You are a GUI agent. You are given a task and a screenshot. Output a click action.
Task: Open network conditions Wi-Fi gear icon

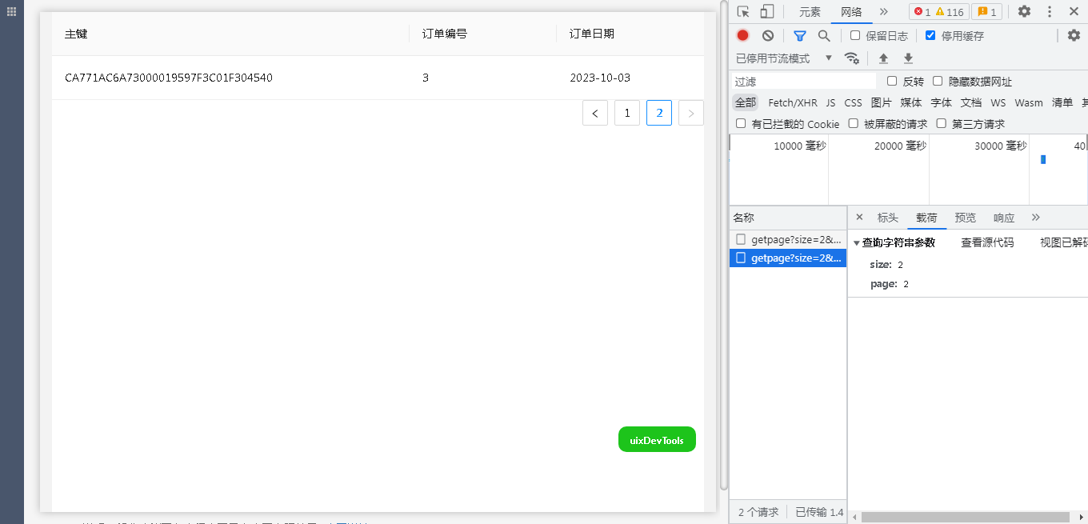pos(852,58)
